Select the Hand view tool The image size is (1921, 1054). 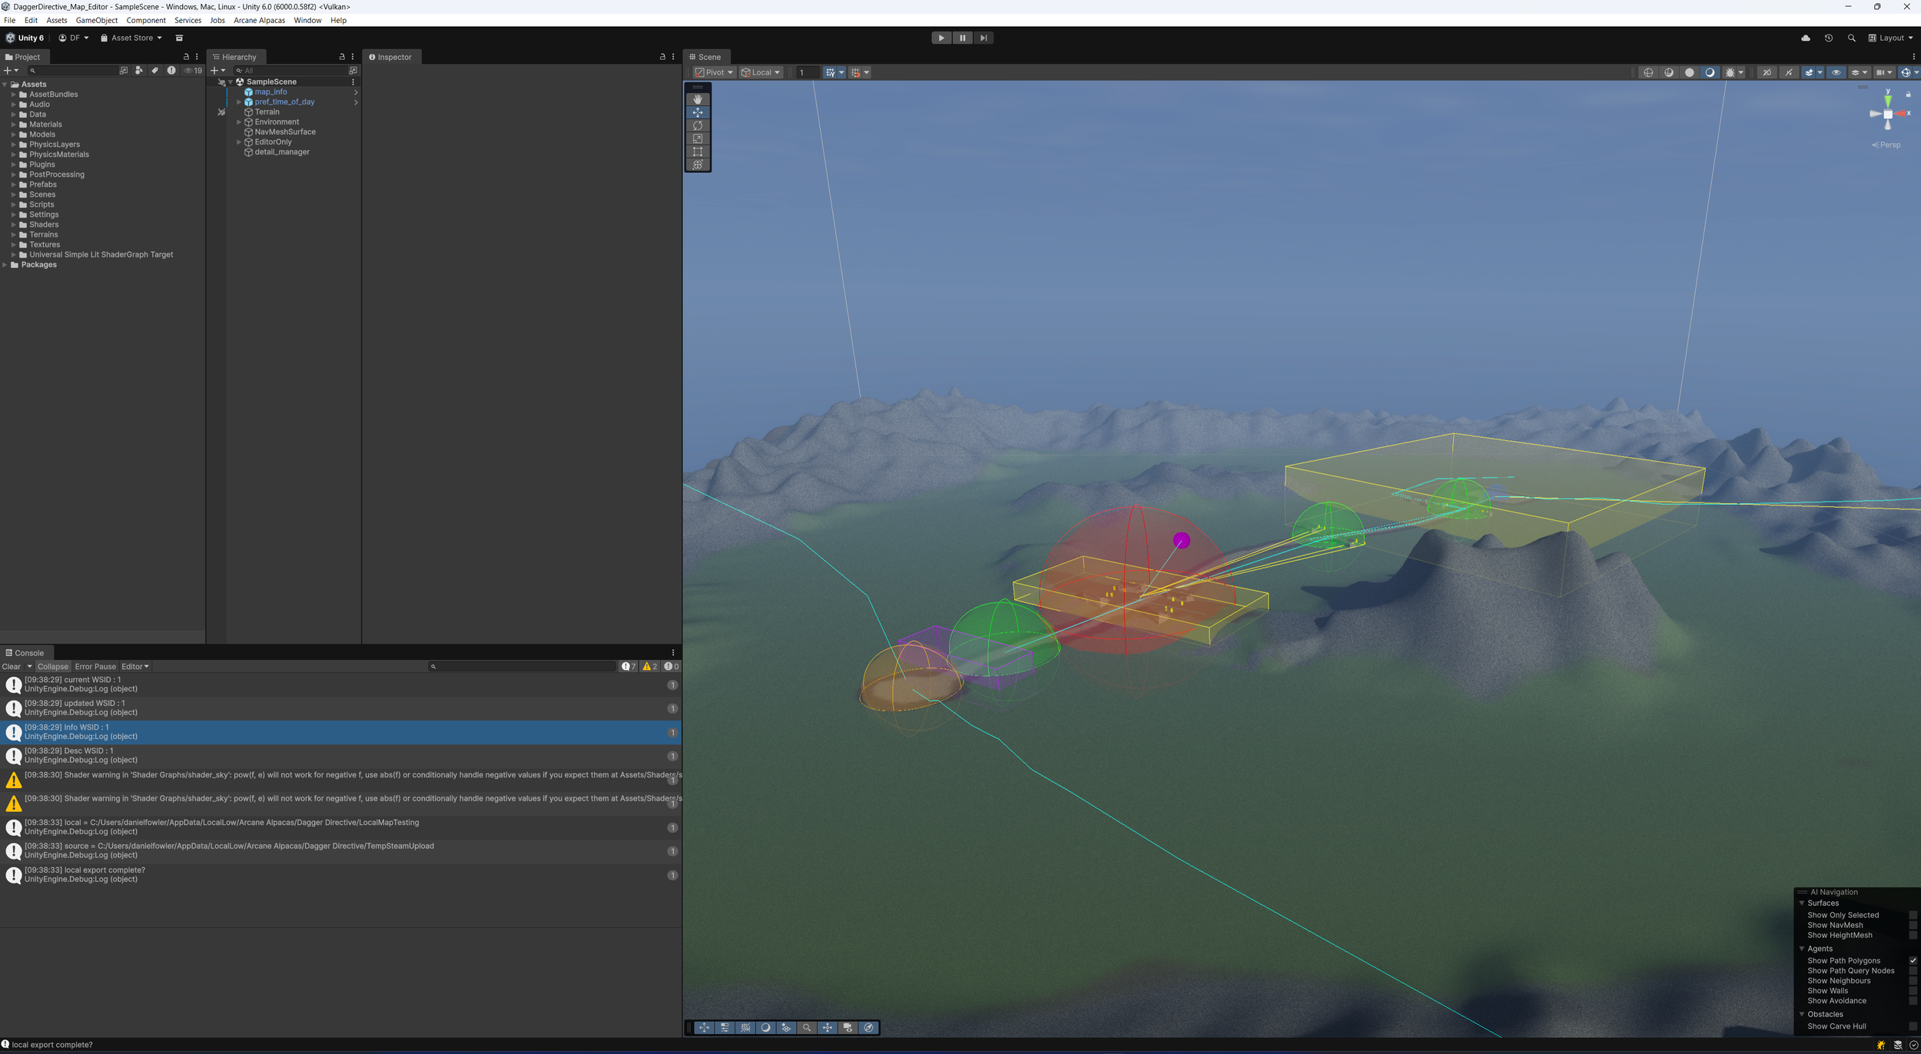697,99
